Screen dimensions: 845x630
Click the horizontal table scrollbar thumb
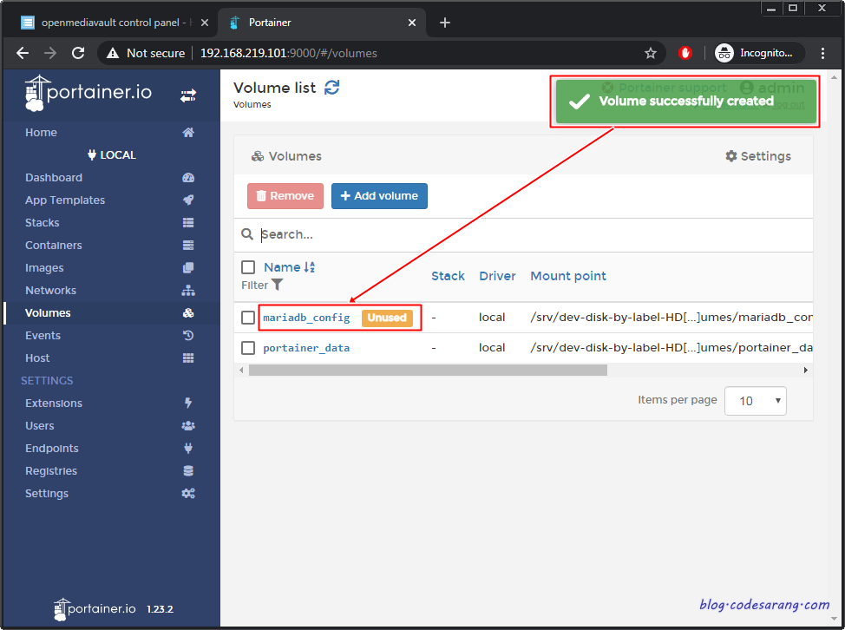pyautogui.click(x=428, y=371)
